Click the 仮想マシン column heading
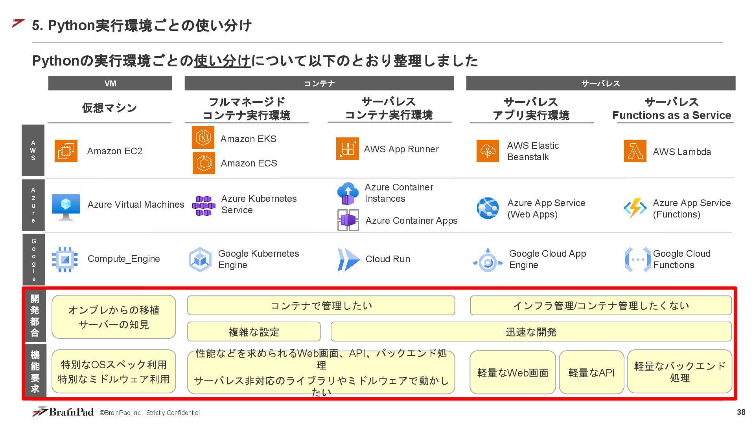 [x=109, y=108]
